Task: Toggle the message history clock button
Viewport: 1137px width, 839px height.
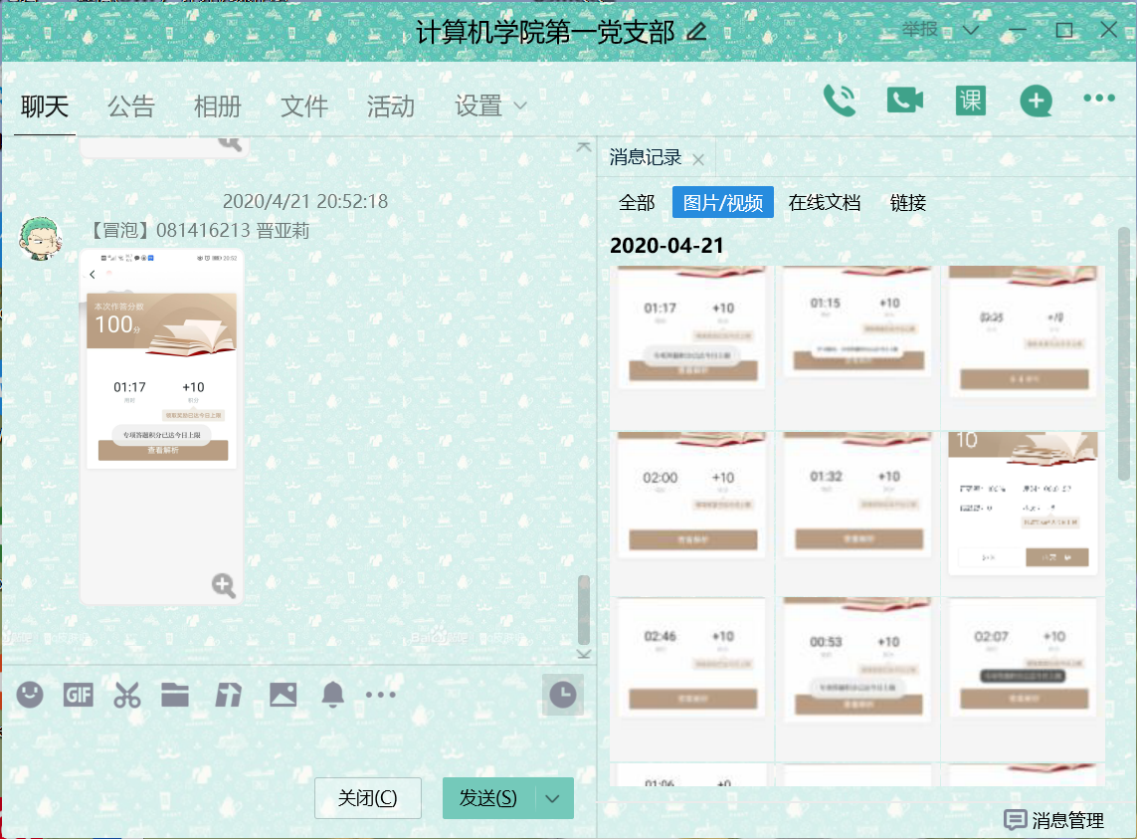Action: click(563, 695)
